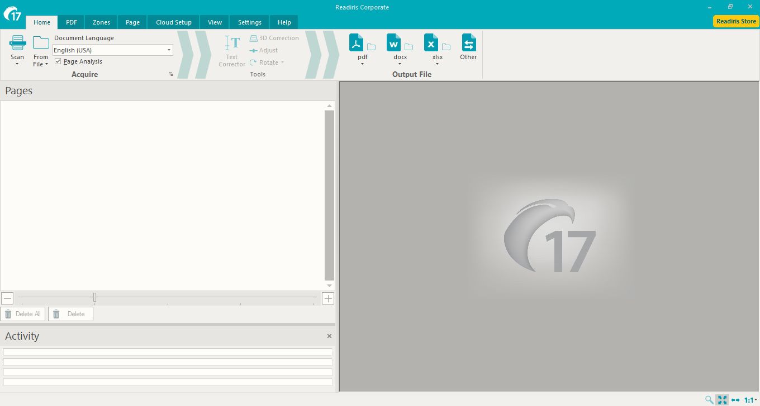Expand the From File dropdown arrow
760x406 pixels.
tap(46, 64)
